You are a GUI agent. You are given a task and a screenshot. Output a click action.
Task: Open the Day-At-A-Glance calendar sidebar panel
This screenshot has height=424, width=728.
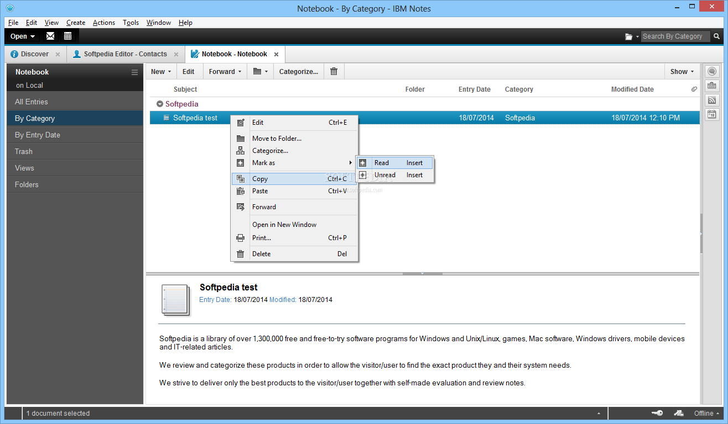[712, 114]
